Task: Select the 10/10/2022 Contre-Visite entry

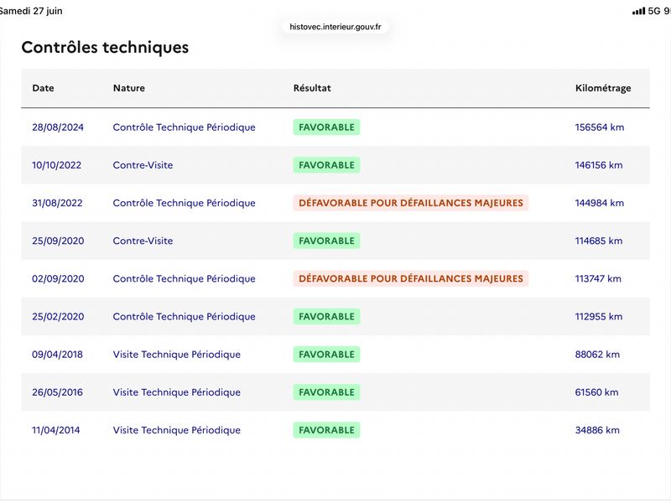Action: pos(143,165)
